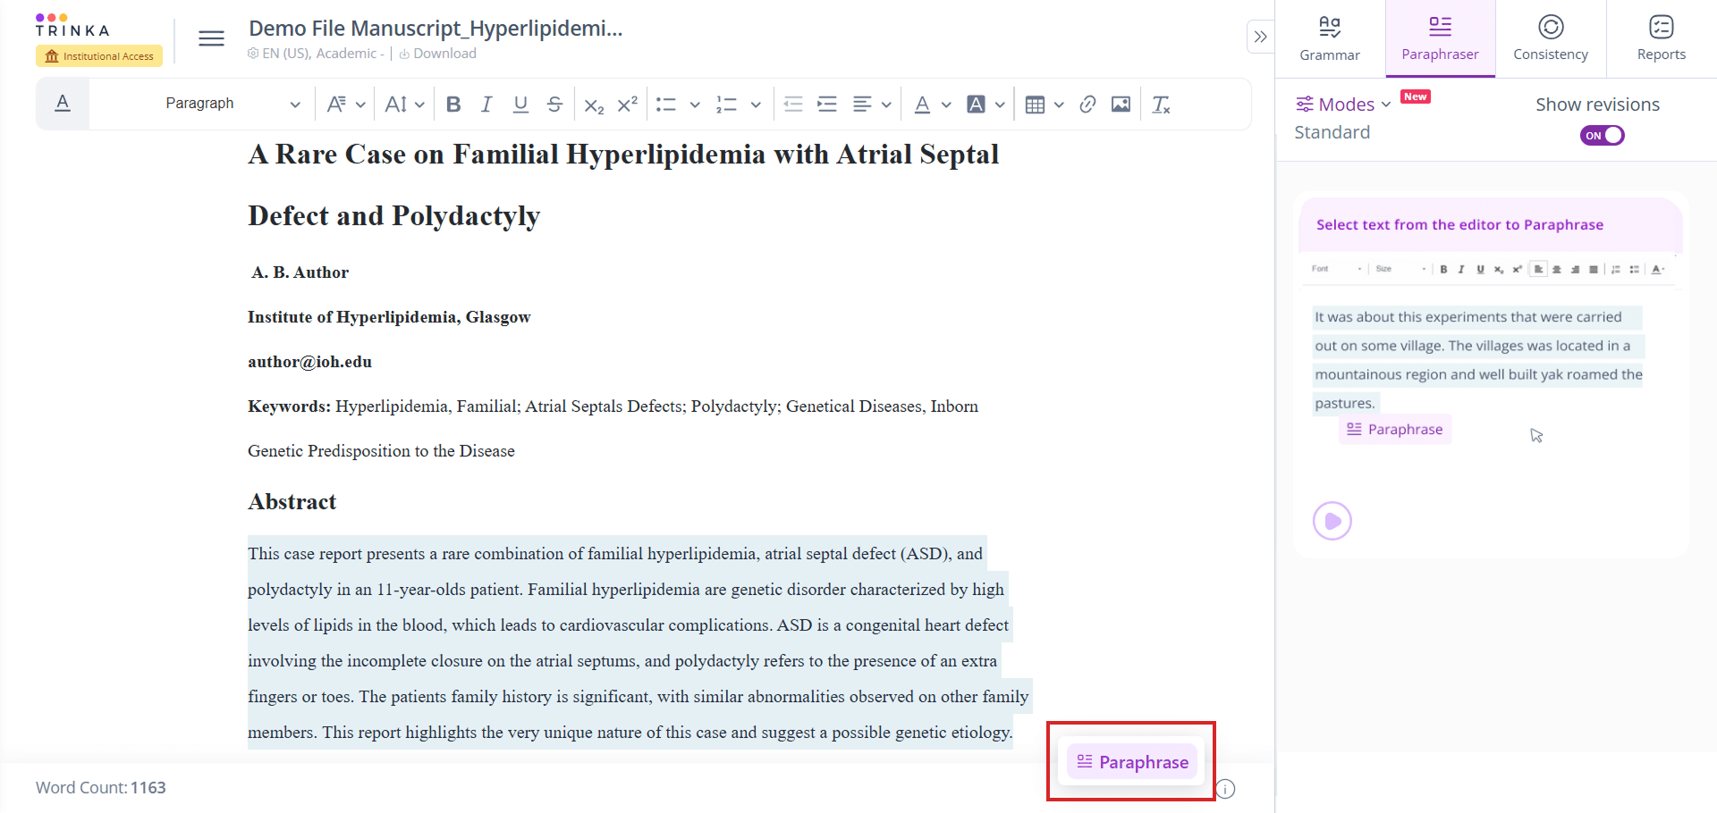This screenshot has height=813, width=1717.
Task: Insert a bulleted list
Action: pos(666,105)
